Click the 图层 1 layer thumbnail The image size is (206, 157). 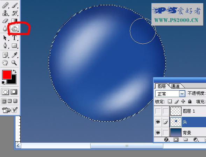click(x=176, y=111)
